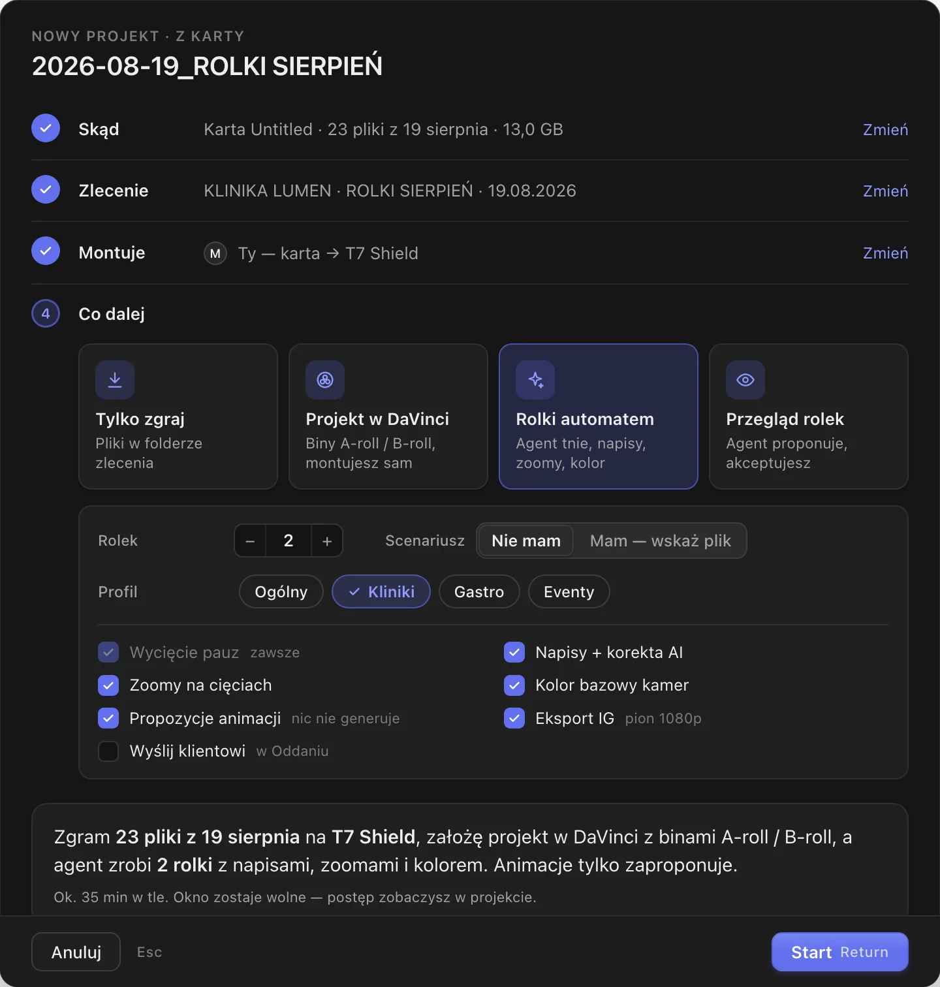The height and width of the screenshot is (987, 940).
Task: Click the project title 2026-08-19_ROLKI SIERPIEŃ
Action: pos(207,66)
